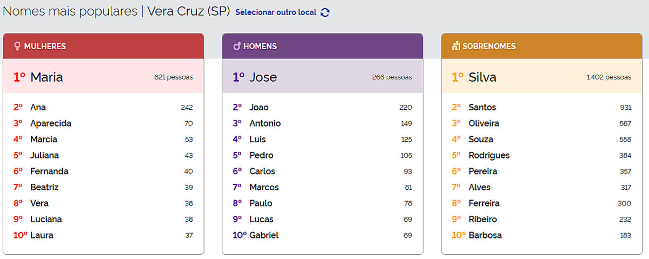Select Oliveira in the surnames list
This screenshot has height=259, width=649.
[484, 123]
